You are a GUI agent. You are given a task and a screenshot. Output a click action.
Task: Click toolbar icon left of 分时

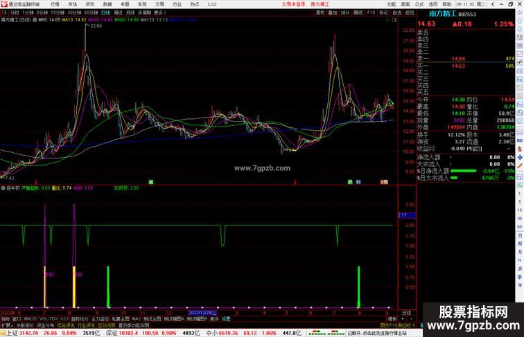tap(4, 12)
